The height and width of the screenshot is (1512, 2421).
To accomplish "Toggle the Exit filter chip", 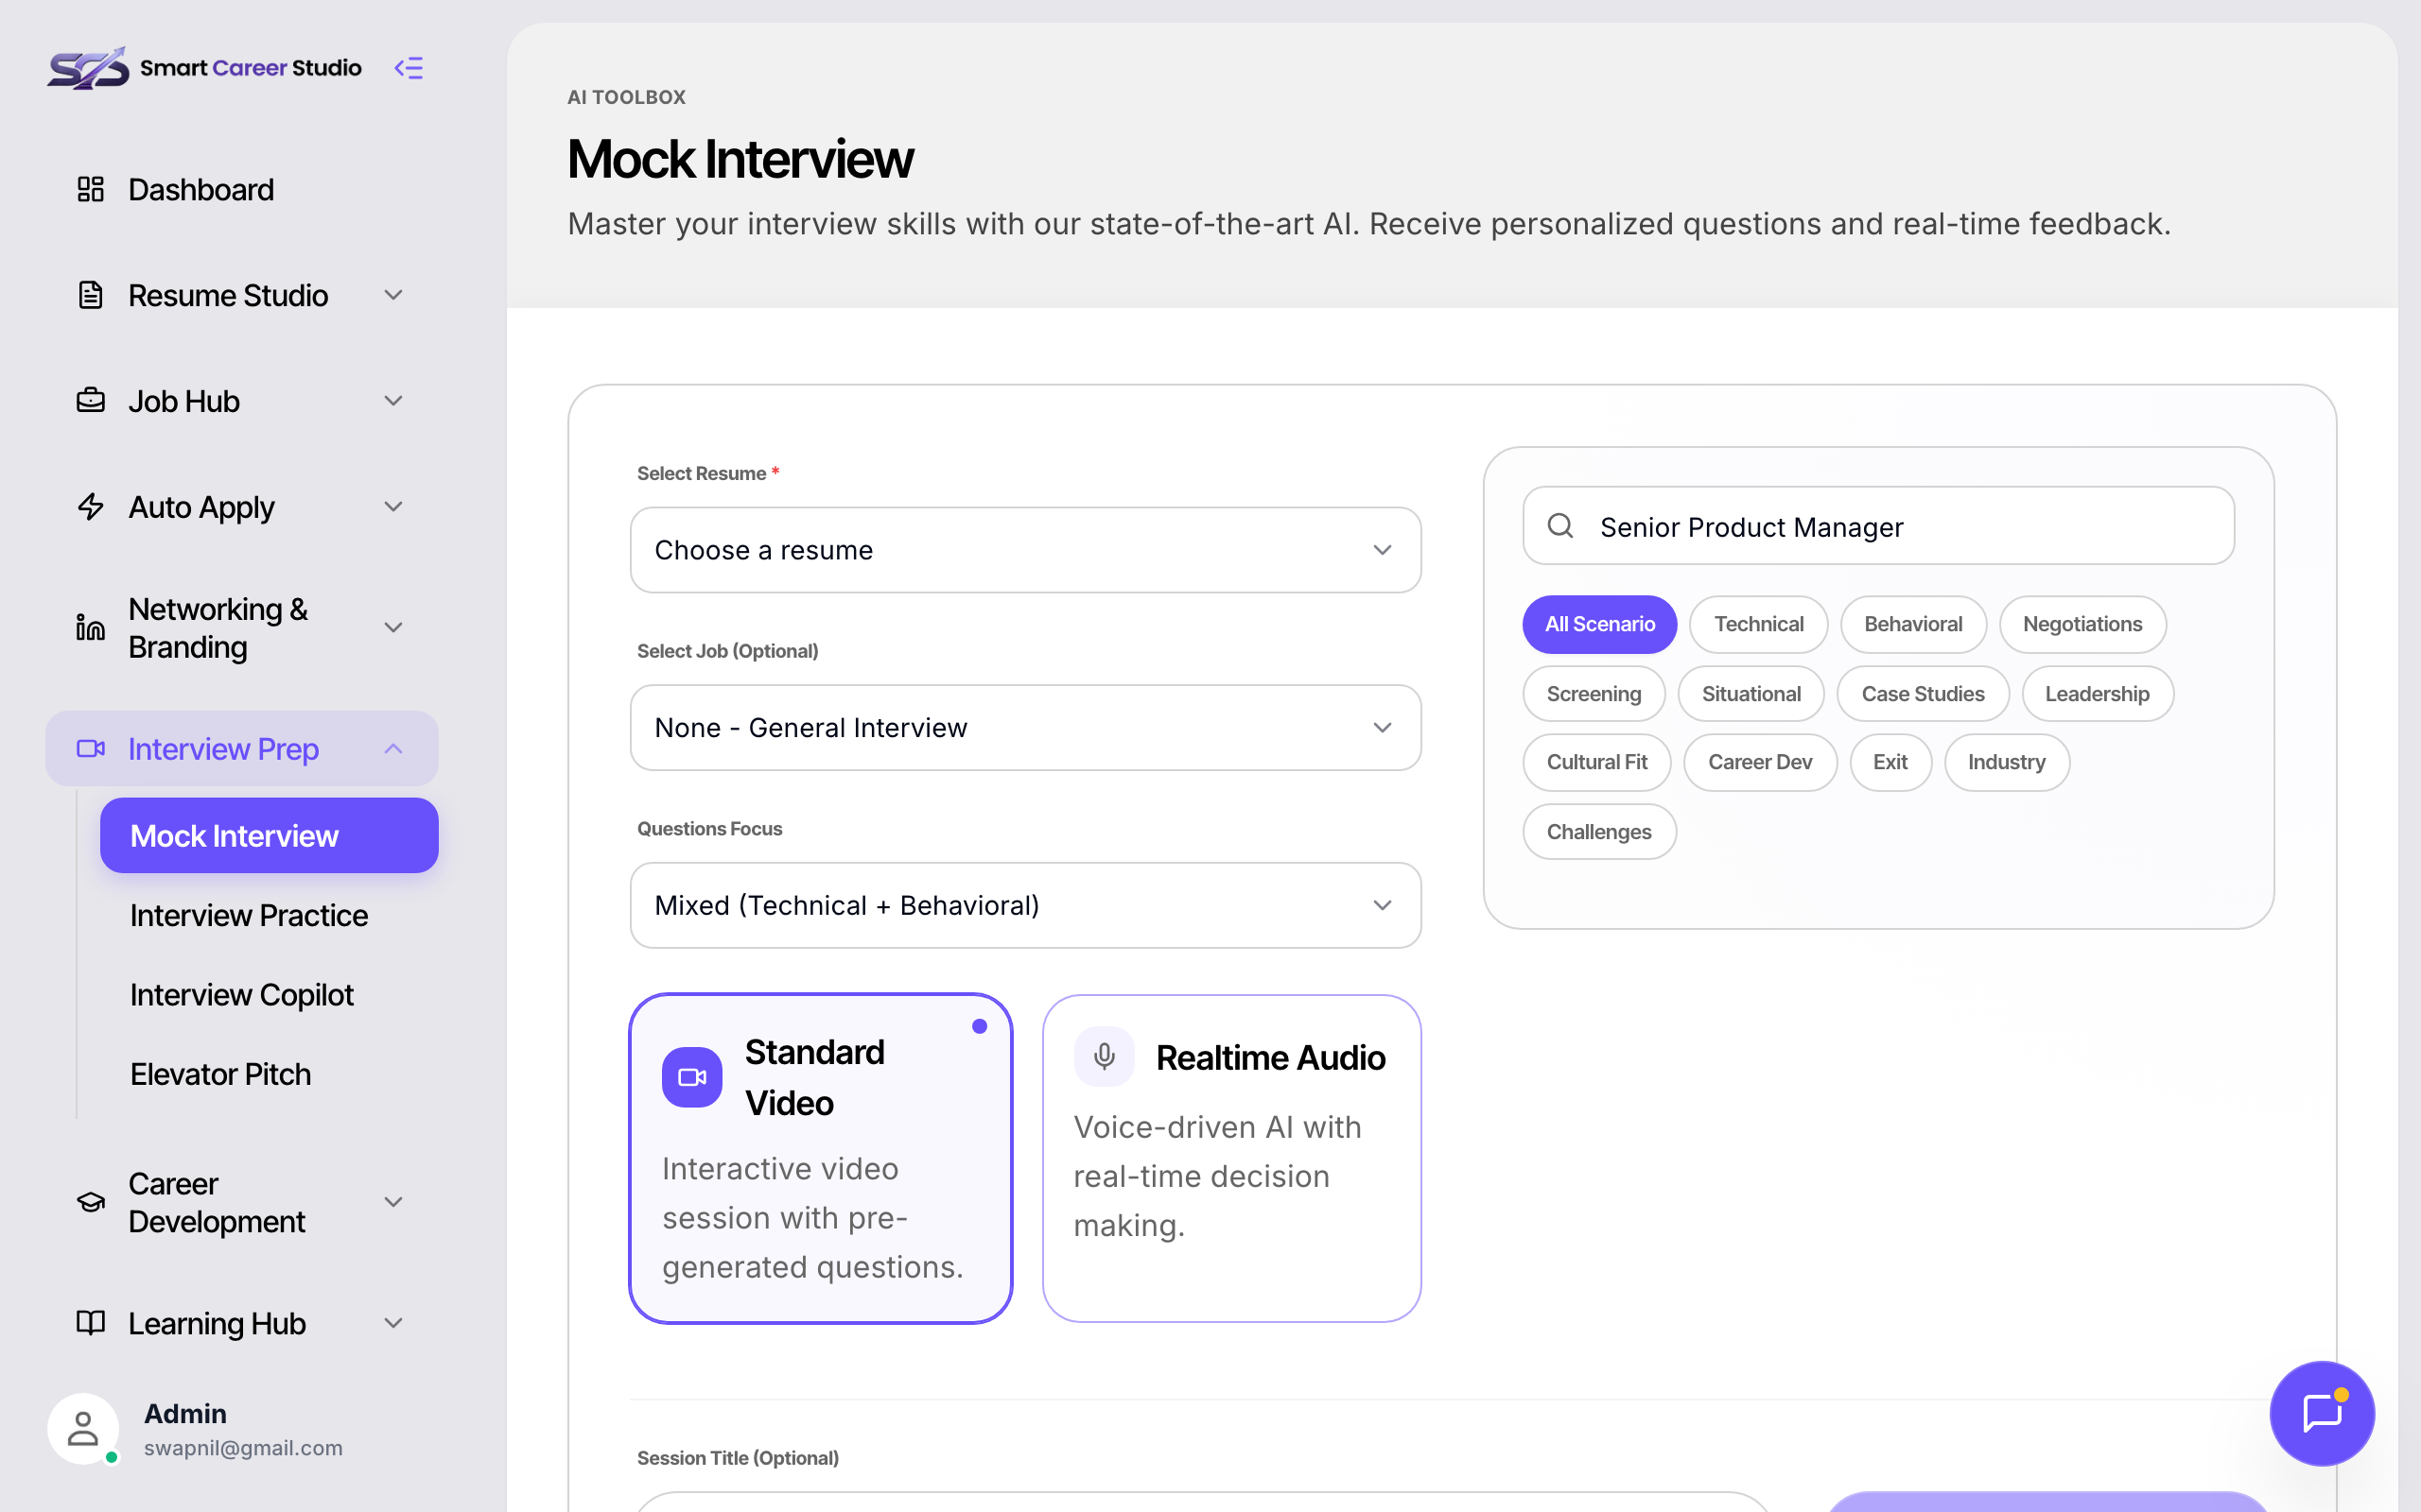I will click(x=1890, y=762).
